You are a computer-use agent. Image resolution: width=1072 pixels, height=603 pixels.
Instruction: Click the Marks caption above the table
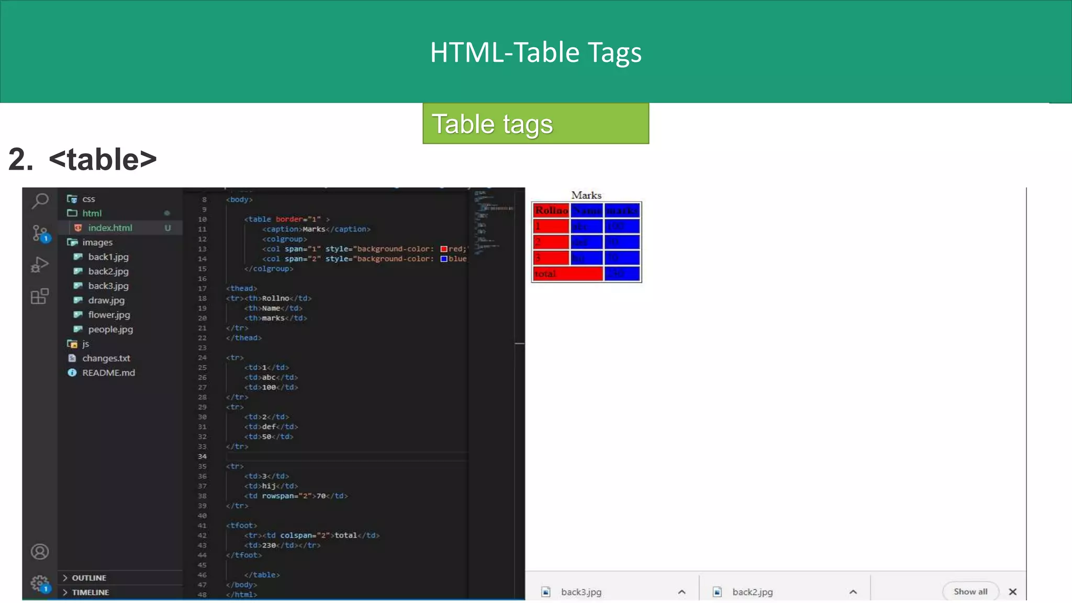coord(586,195)
